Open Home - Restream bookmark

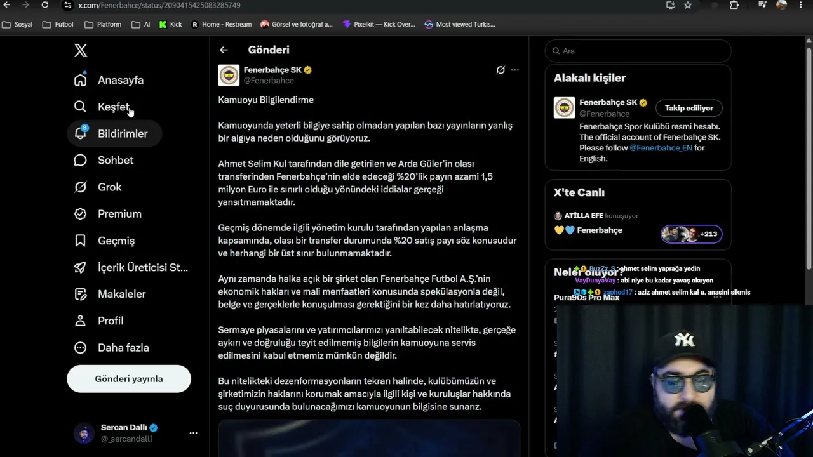point(222,25)
